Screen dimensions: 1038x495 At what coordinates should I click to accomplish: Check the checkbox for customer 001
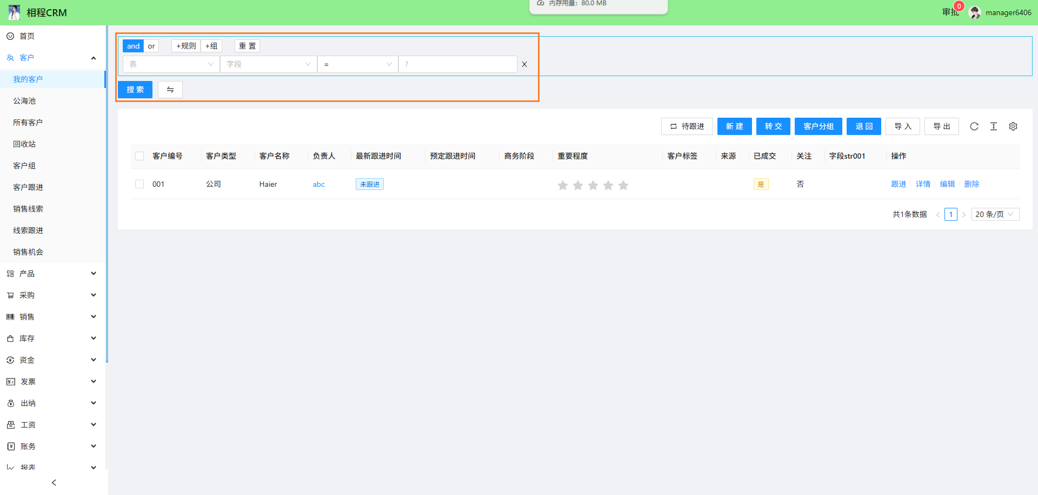click(x=139, y=184)
